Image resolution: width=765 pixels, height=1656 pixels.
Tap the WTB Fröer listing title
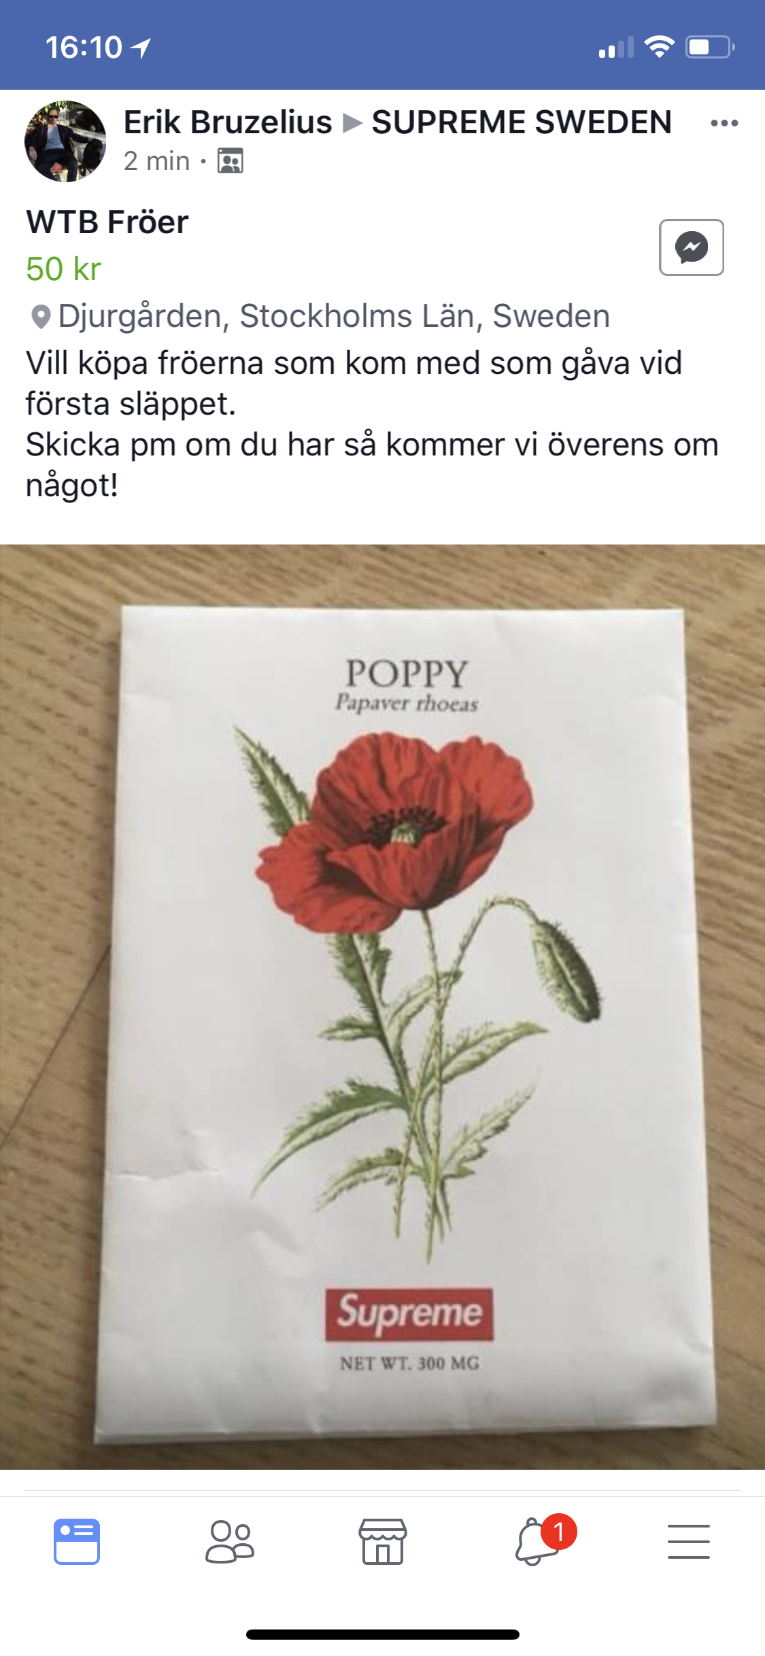coord(107,222)
